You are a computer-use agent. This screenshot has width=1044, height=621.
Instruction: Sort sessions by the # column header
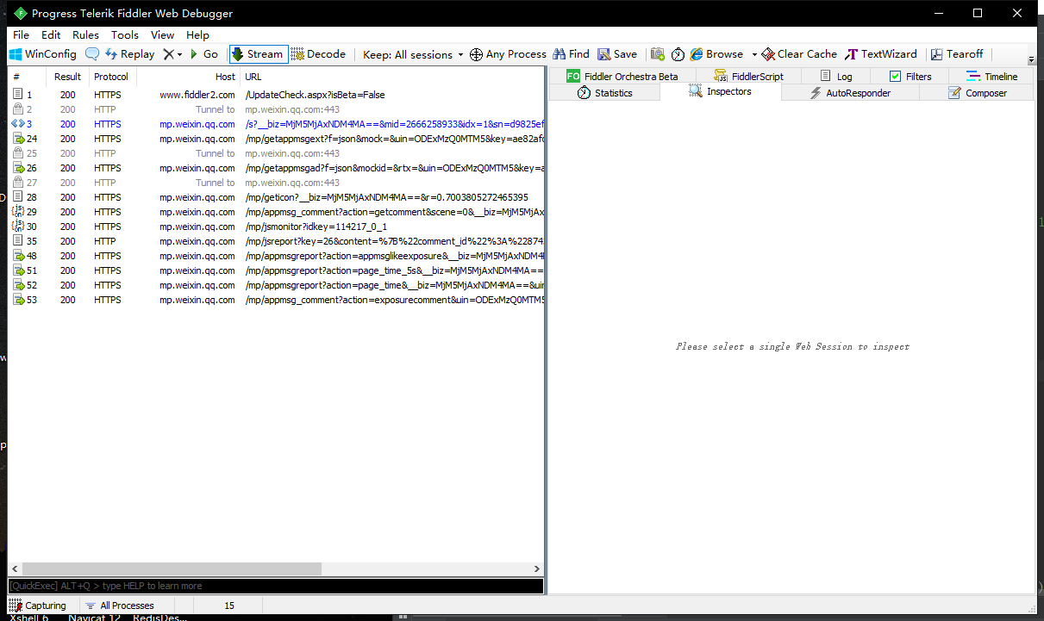pyautogui.click(x=27, y=77)
